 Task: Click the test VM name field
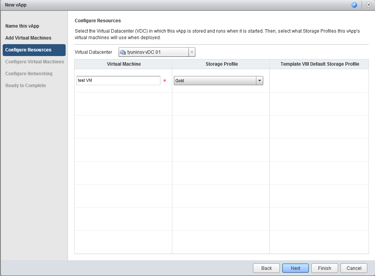[x=118, y=81]
